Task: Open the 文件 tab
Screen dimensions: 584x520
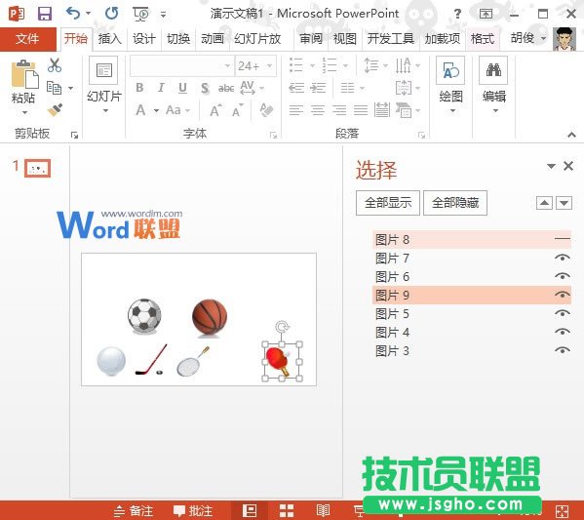Action: 27,39
